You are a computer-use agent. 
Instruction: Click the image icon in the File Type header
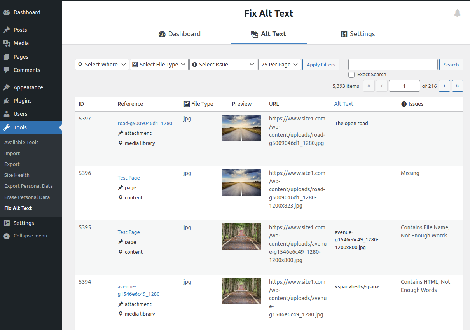pyautogui.click(x=187, y=104)
